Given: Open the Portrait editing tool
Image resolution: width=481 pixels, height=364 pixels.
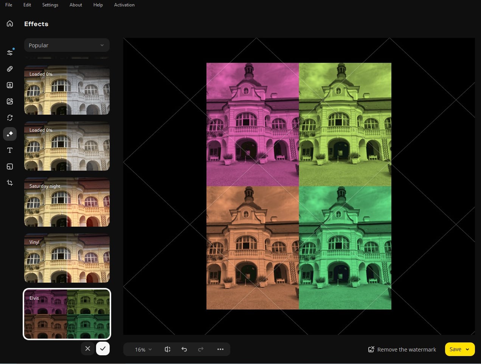Looking at the screenshot, I should pos(10,85).
